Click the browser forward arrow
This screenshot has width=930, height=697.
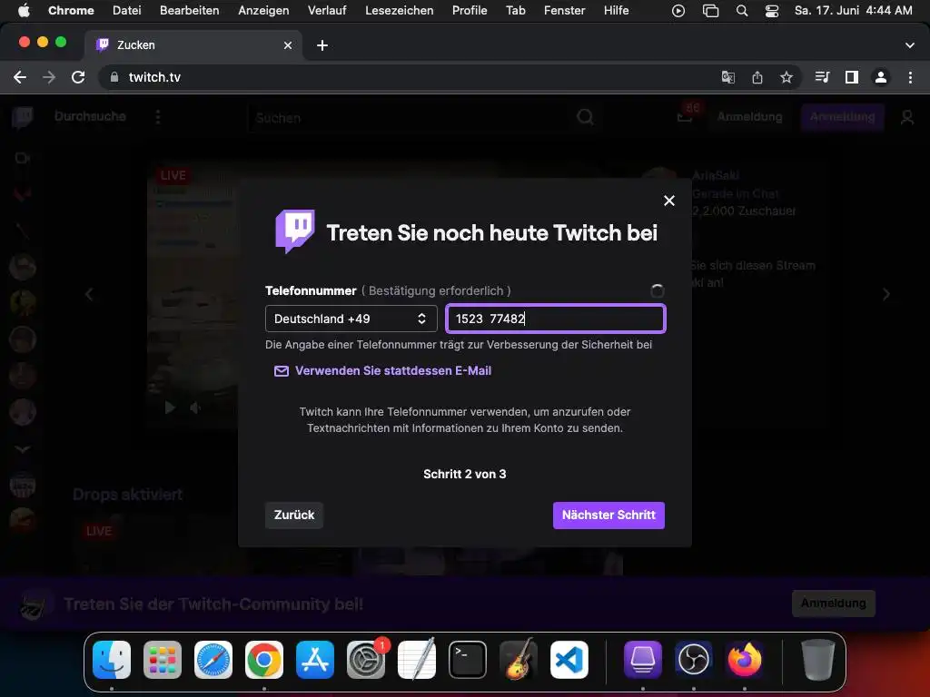point(49,77)
